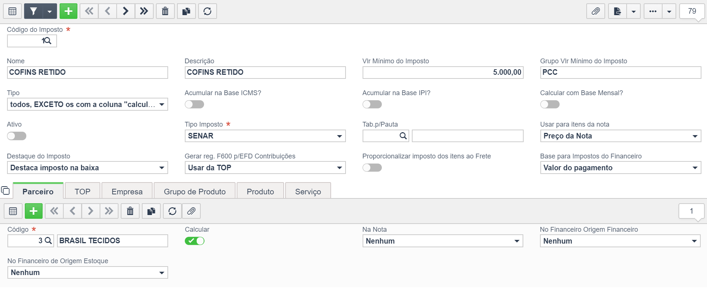The height and width of the screenshot is (298, 707).
Task: Open attachments paperclip in top toolbar
Action: click(x=596, y=11)
